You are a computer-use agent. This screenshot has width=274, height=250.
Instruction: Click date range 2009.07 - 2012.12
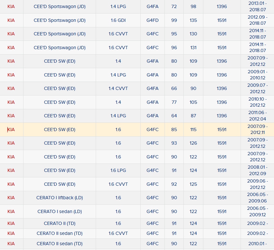point(258,88)
